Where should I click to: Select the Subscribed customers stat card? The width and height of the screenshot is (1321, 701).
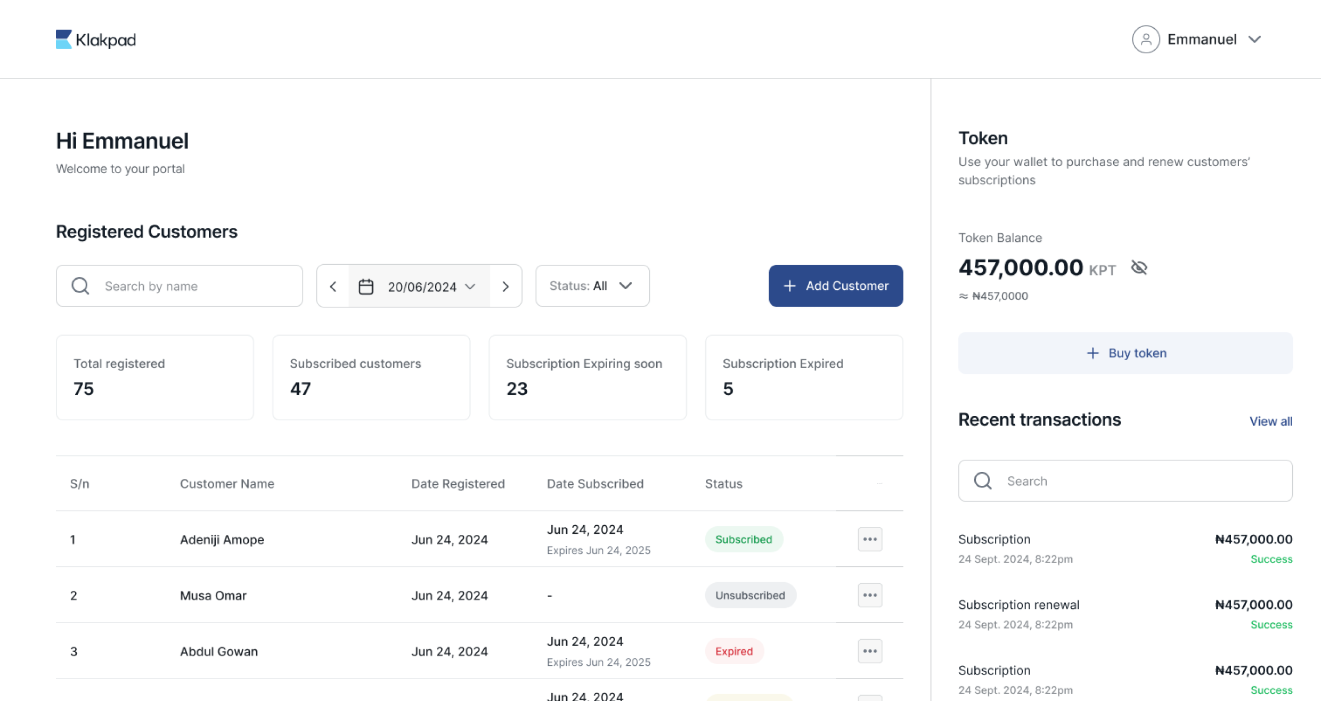371,377
